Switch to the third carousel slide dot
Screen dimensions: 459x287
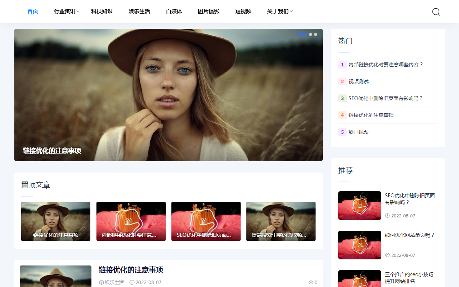tap(316, 34)
